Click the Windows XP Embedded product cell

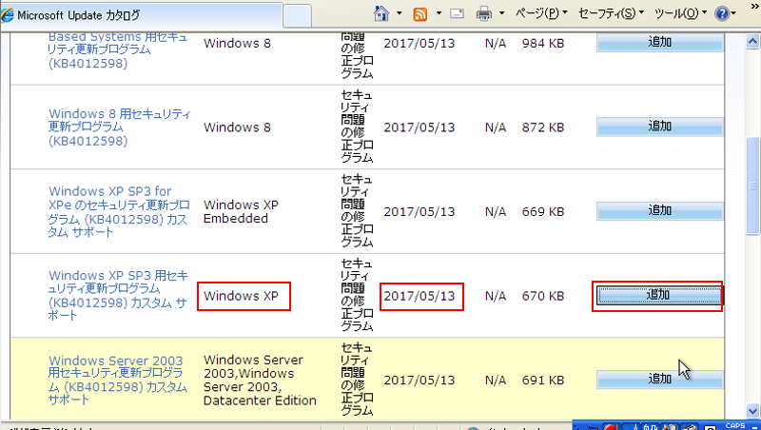click(x=241, y=211)
